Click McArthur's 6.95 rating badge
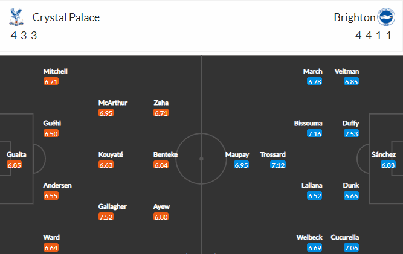Viewport: 403px width, 254px height. point(106,113)
